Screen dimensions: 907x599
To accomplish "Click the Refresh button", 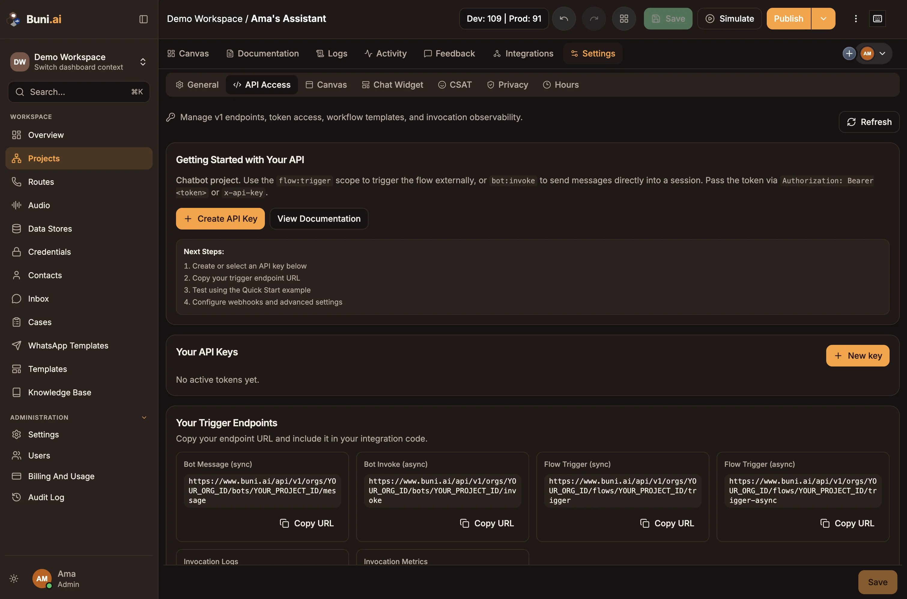I will pyautogui.click(x=869, y=122).
